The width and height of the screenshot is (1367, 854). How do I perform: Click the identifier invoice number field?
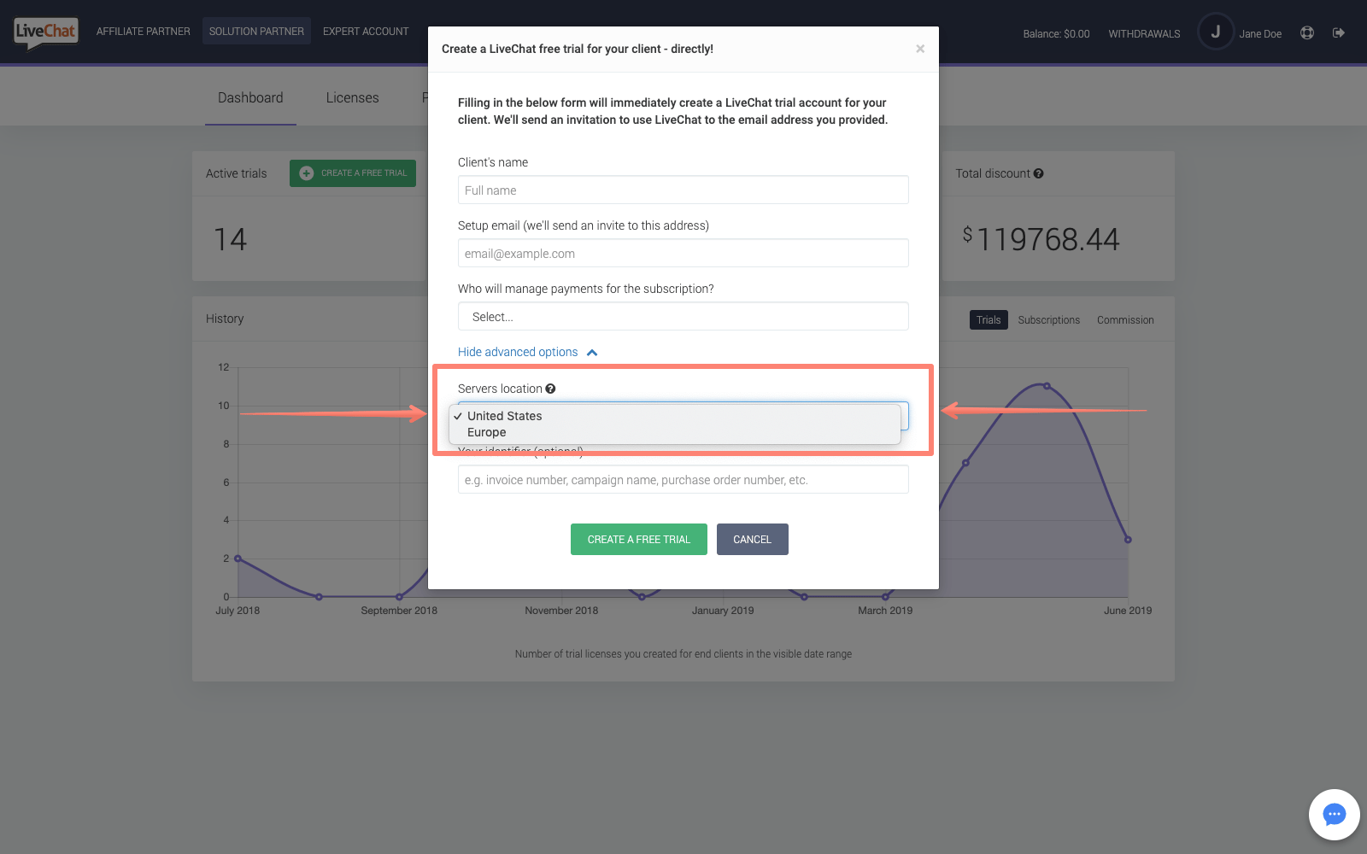click(x=683, y=479)
